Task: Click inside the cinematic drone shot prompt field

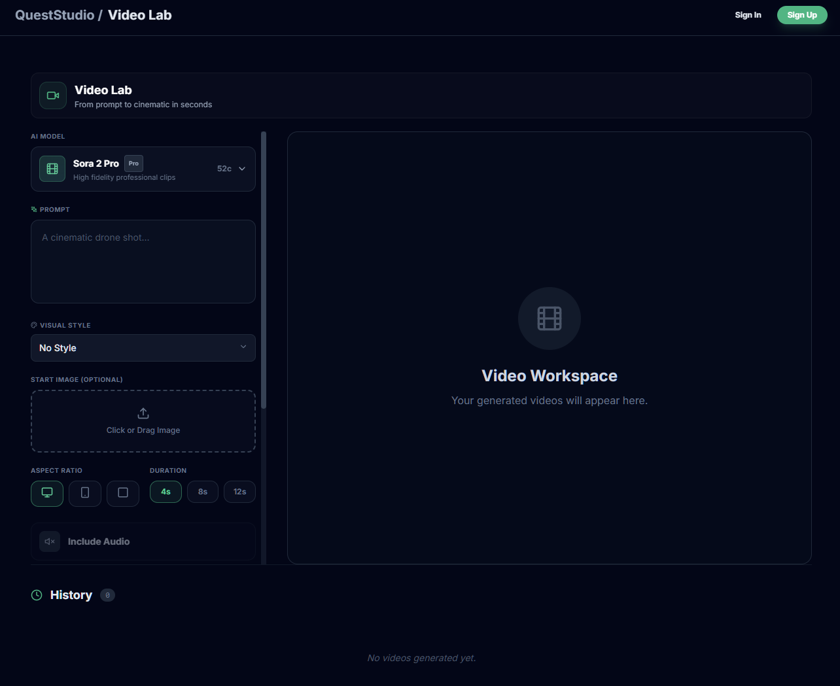Action: (x=143, y=262)
